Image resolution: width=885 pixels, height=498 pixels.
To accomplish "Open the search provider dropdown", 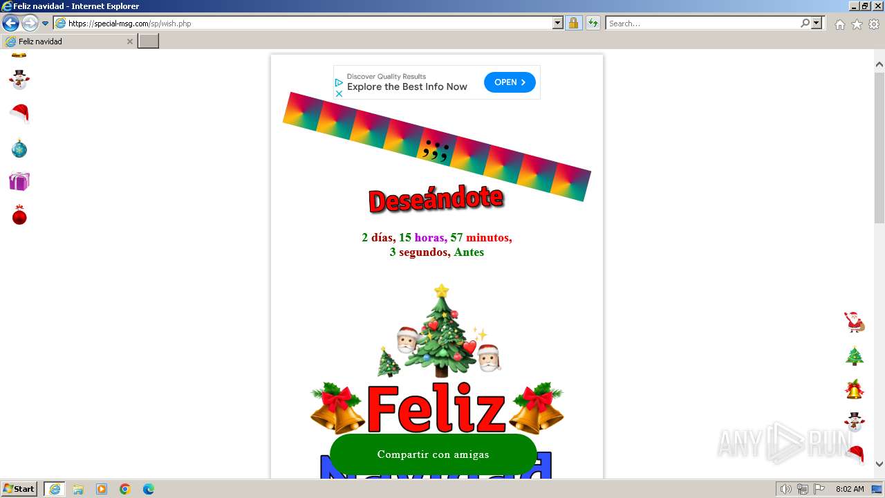I will [817, 24].
